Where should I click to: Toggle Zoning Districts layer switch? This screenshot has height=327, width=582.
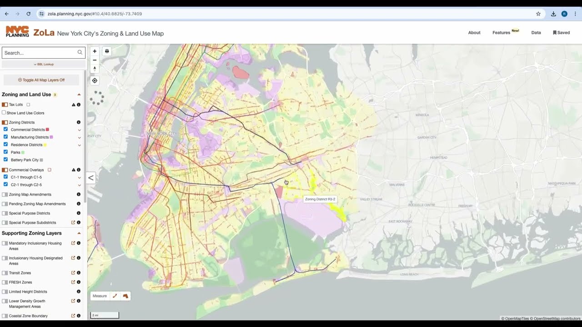(x=5, y=122)
